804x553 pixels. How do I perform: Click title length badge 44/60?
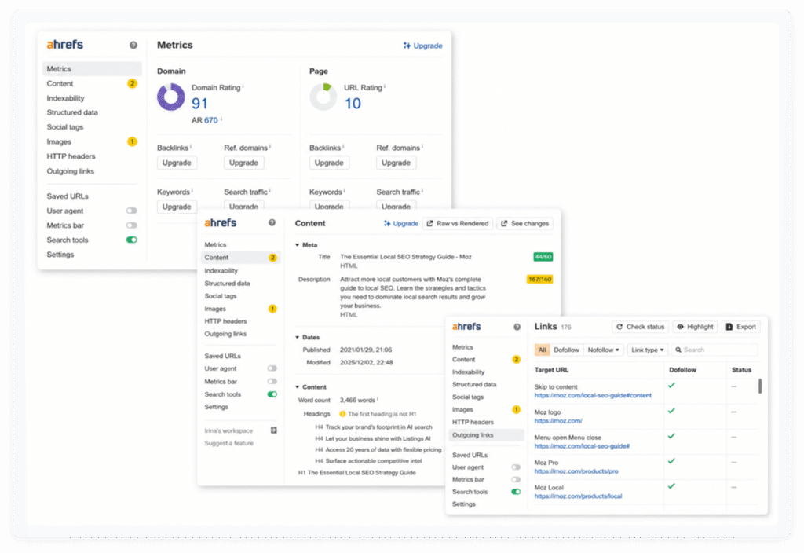click(543, 257)
